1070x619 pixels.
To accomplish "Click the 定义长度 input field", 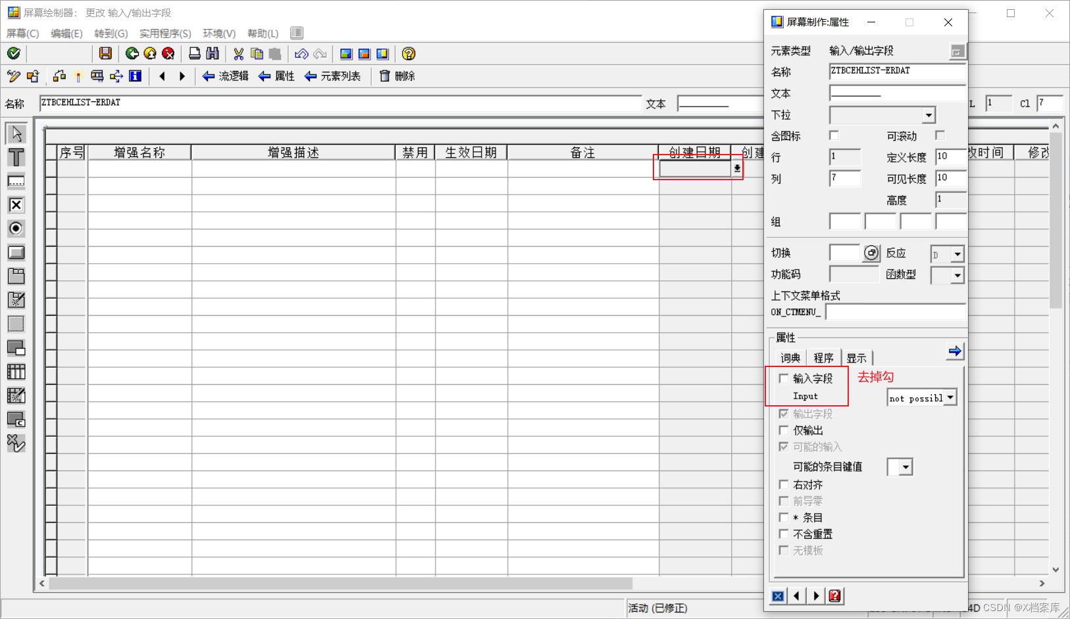I will click(x=951, y=157).
